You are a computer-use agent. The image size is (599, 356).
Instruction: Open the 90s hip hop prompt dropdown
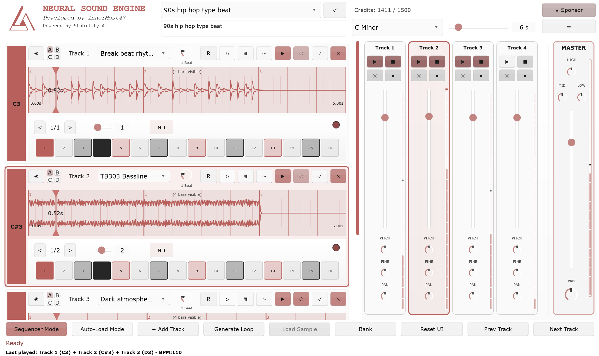click(240, 10)
